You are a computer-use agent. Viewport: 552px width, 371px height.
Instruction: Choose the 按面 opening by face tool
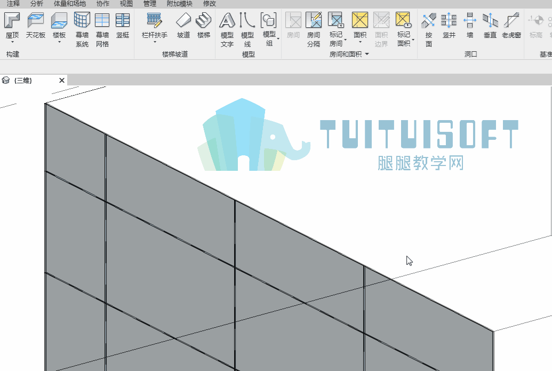pos(429,29)
